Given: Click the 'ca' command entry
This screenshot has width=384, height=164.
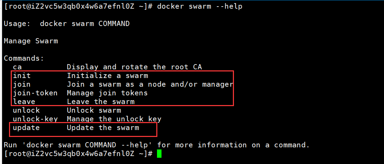Looking at the screenshot, I should [17, 67].
